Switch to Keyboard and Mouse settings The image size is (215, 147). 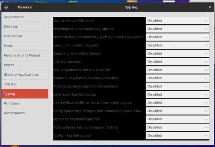[25, 55]
